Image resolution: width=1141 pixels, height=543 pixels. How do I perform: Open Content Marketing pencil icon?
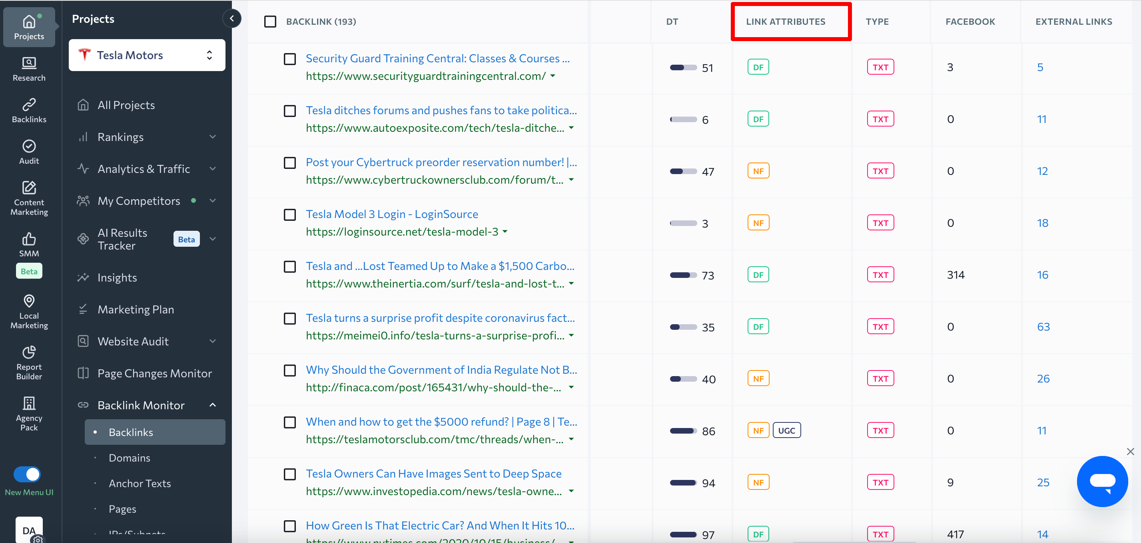[29, 188]
